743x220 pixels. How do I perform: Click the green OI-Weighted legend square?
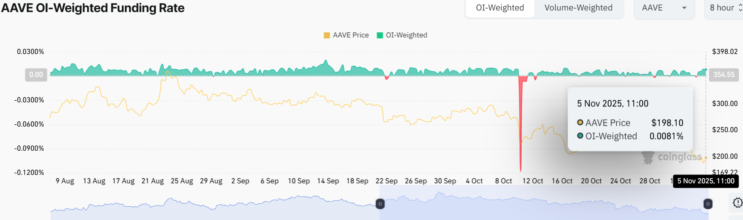(x=380, y=35)
